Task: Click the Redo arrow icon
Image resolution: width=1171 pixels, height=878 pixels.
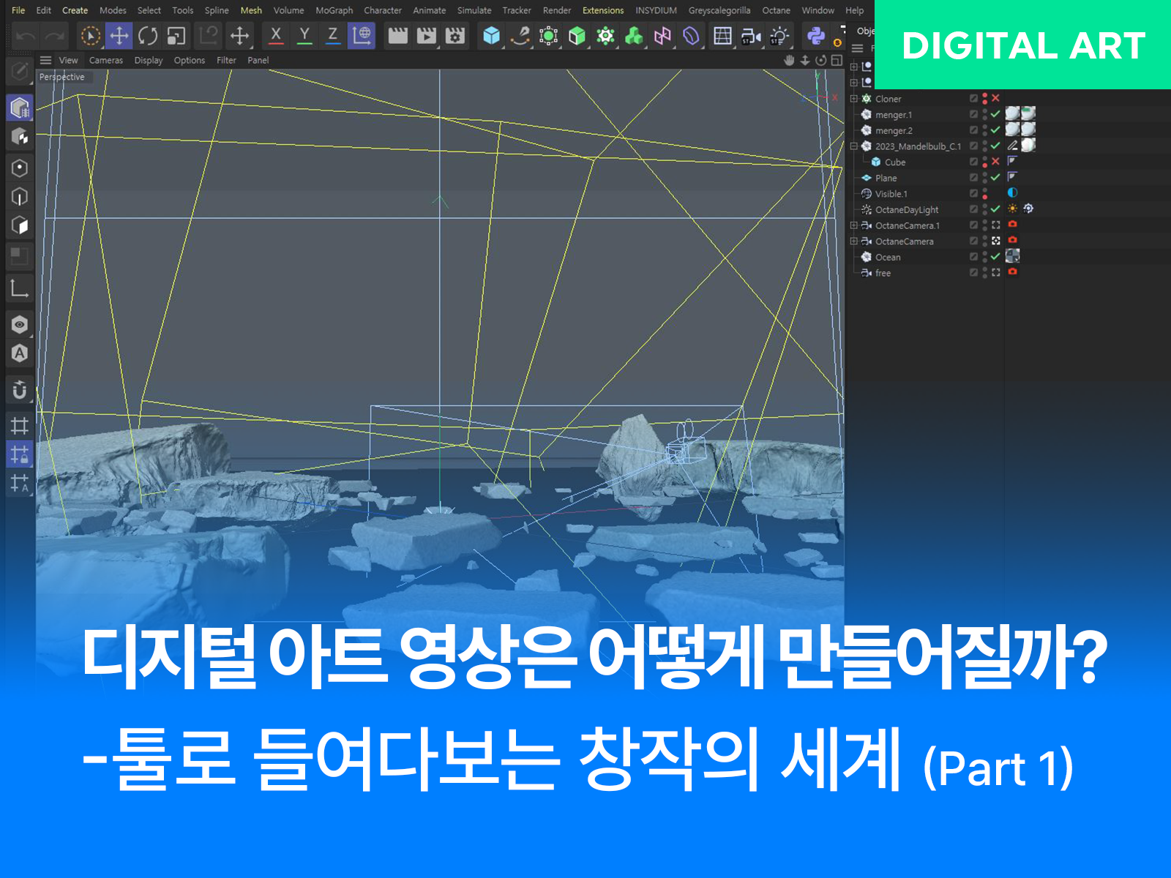Action: point(55,36)
